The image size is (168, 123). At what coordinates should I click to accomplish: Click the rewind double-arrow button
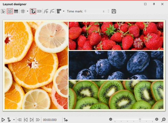pyautogui.click(x=19, y=120)
